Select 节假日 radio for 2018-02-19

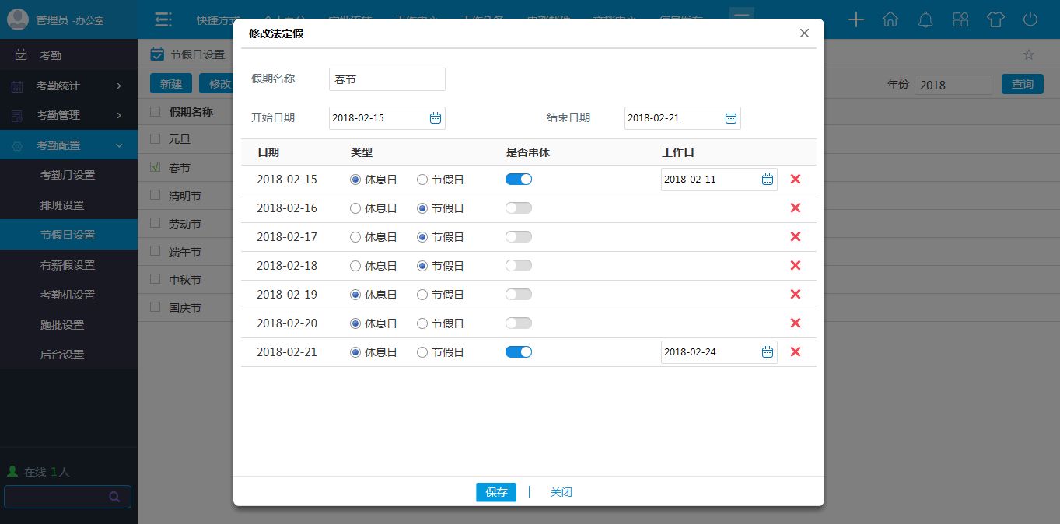(x=422, y=295)
